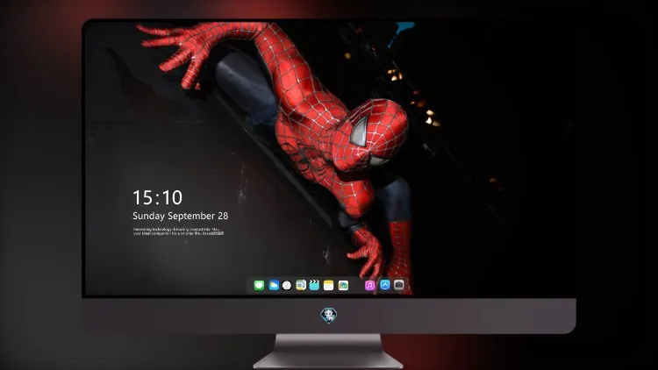This screenshot has height=370, width=658.
Task: Open the Weather app in dock
Action: coord(274,286)
